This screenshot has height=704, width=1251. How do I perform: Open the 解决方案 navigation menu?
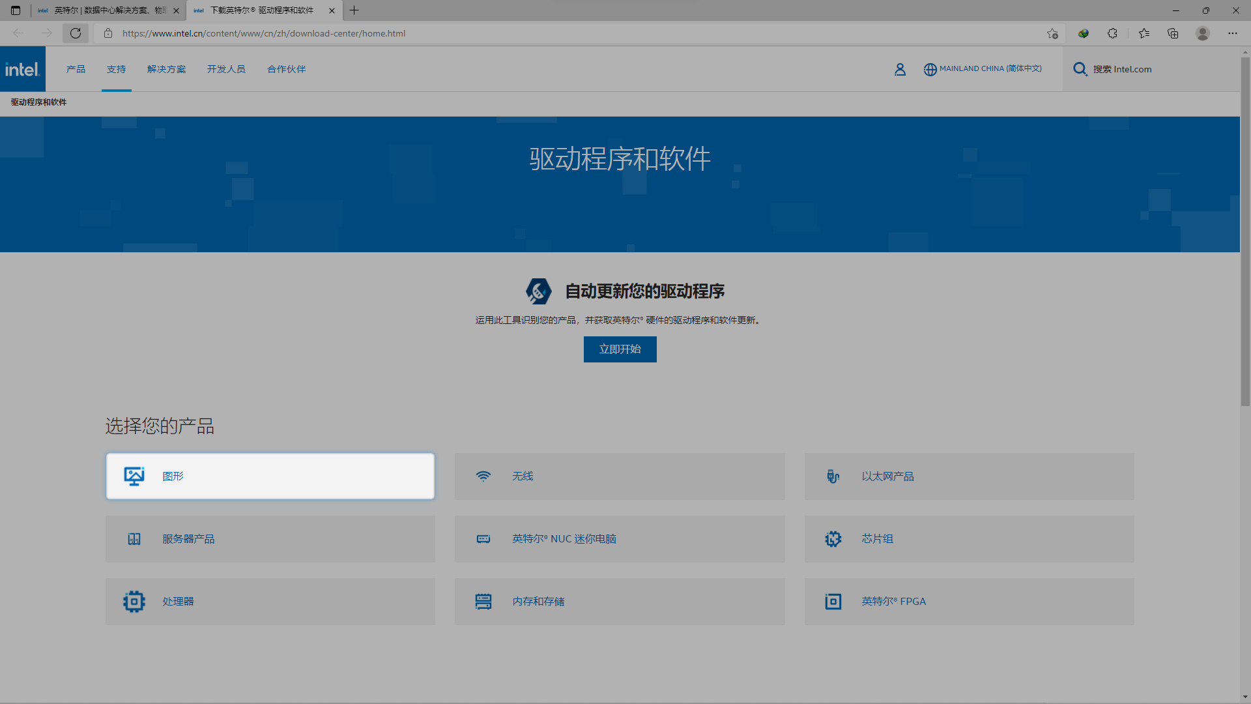tap(166, 69)
